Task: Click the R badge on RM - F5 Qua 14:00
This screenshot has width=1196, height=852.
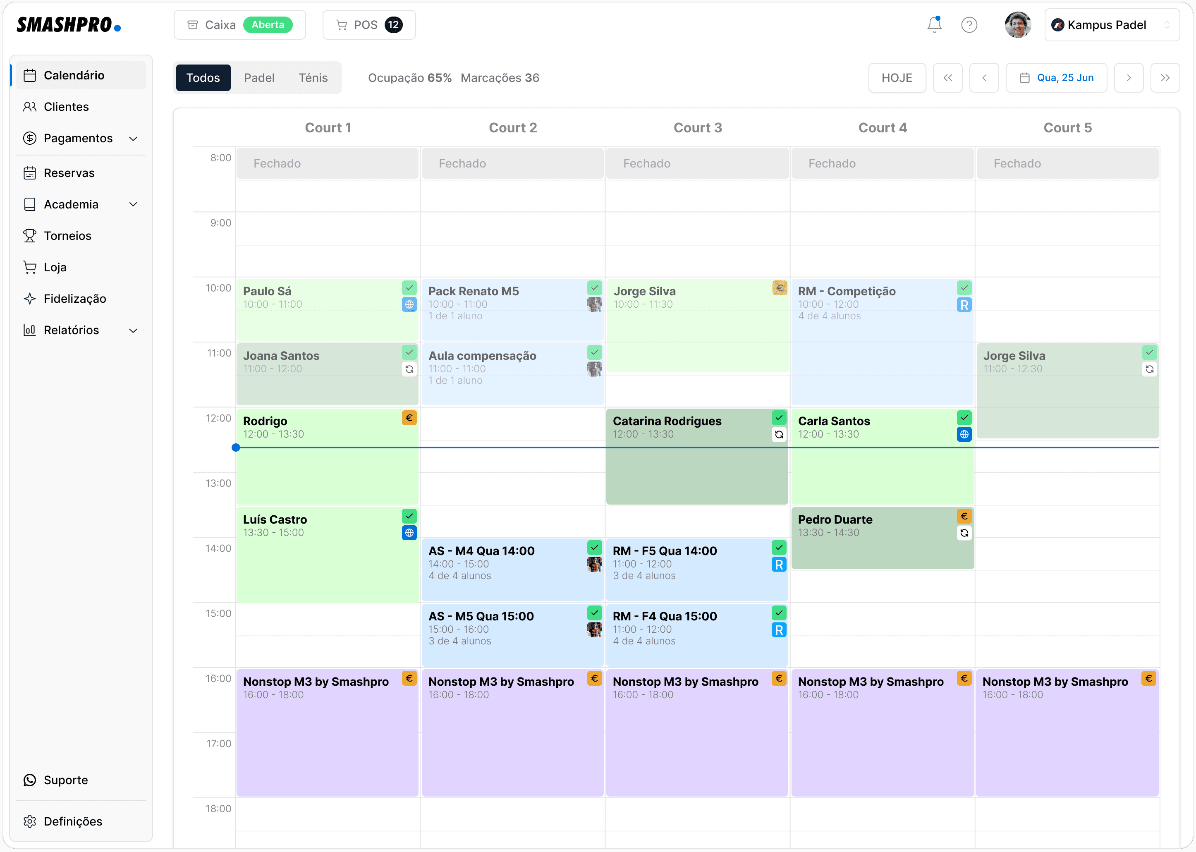Action: (779, 565)
